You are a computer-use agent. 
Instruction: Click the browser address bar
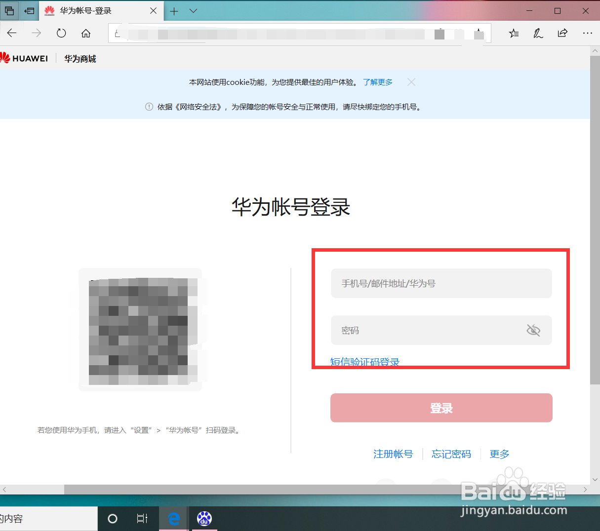pos(300,34)
